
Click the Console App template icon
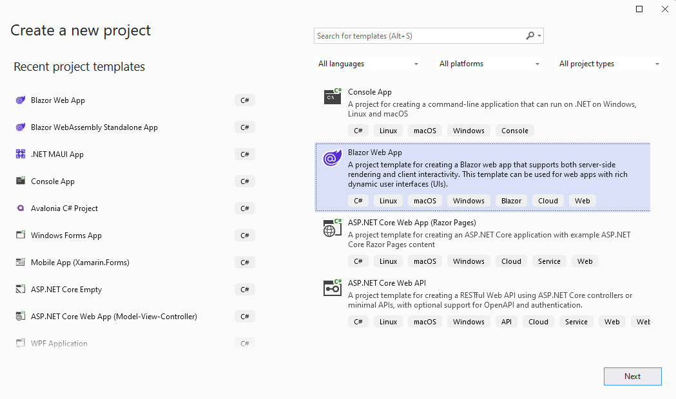pyautogui.click(x=332, y=97)
